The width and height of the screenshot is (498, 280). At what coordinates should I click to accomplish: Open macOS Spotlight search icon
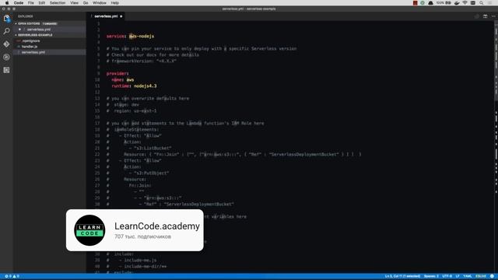tap(482, 3)
